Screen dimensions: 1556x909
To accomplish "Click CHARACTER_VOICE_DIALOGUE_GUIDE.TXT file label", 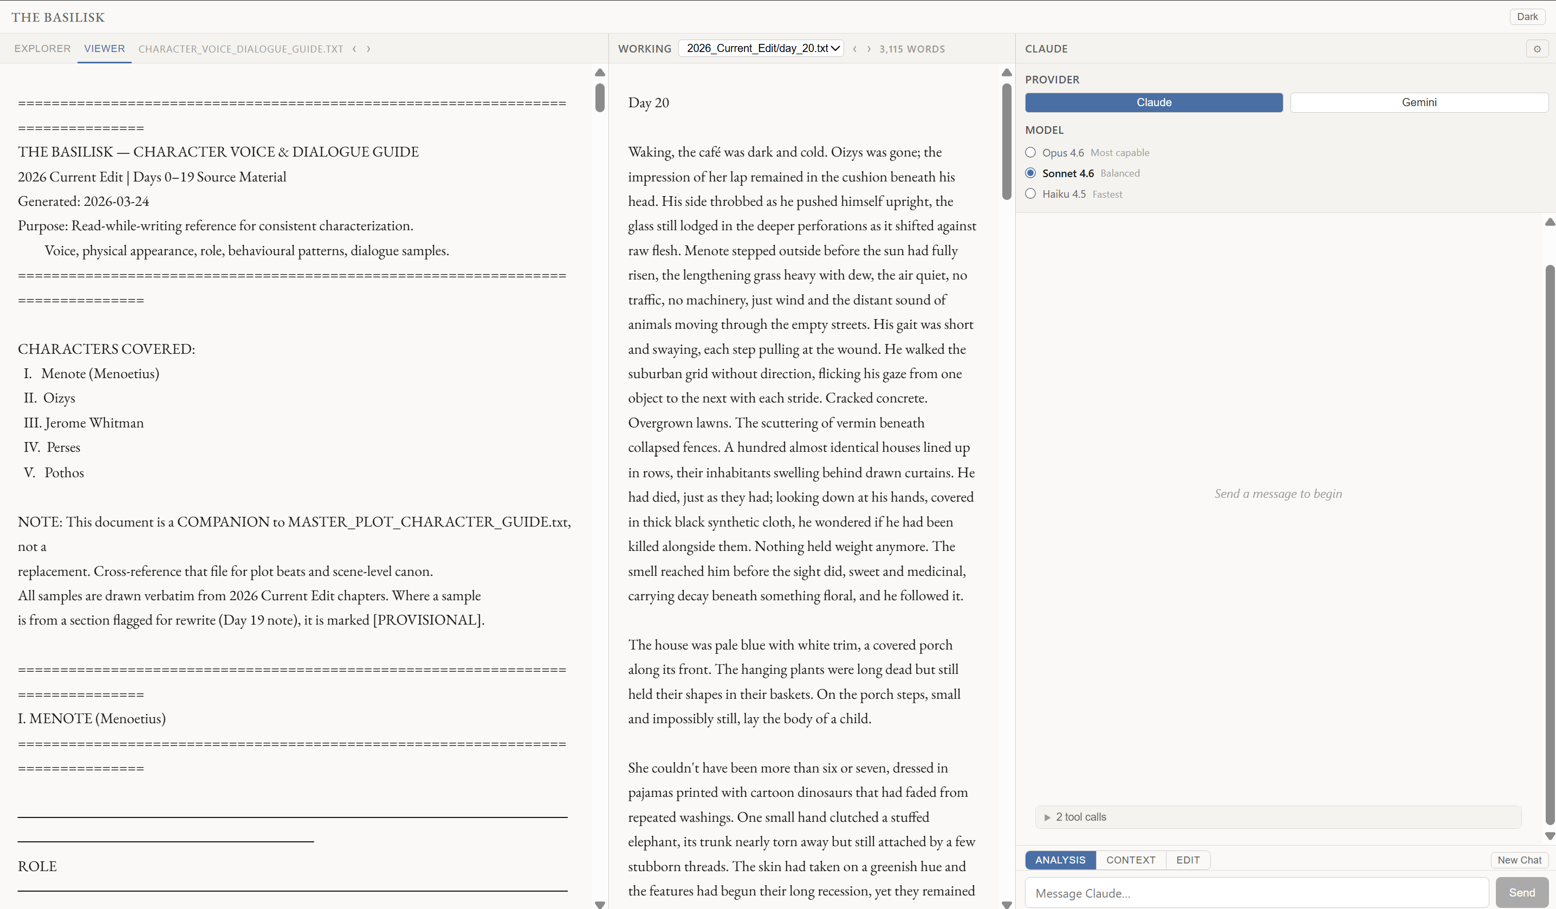I will point(241,49).
